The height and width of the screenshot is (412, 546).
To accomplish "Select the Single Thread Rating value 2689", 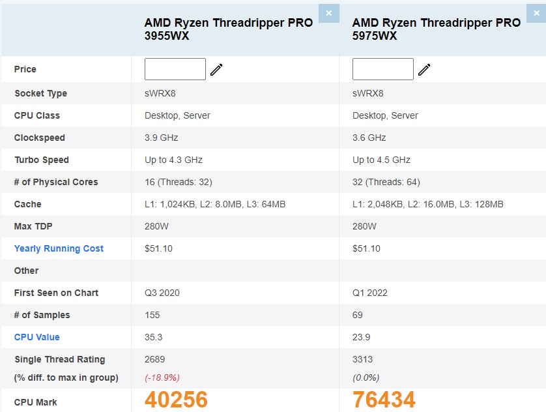I will tap(156, 359).
